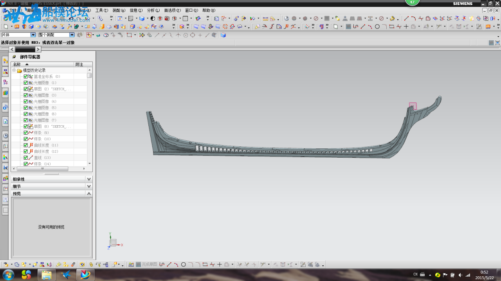Click the measure distance ruler icon

[x=265, y=18]
